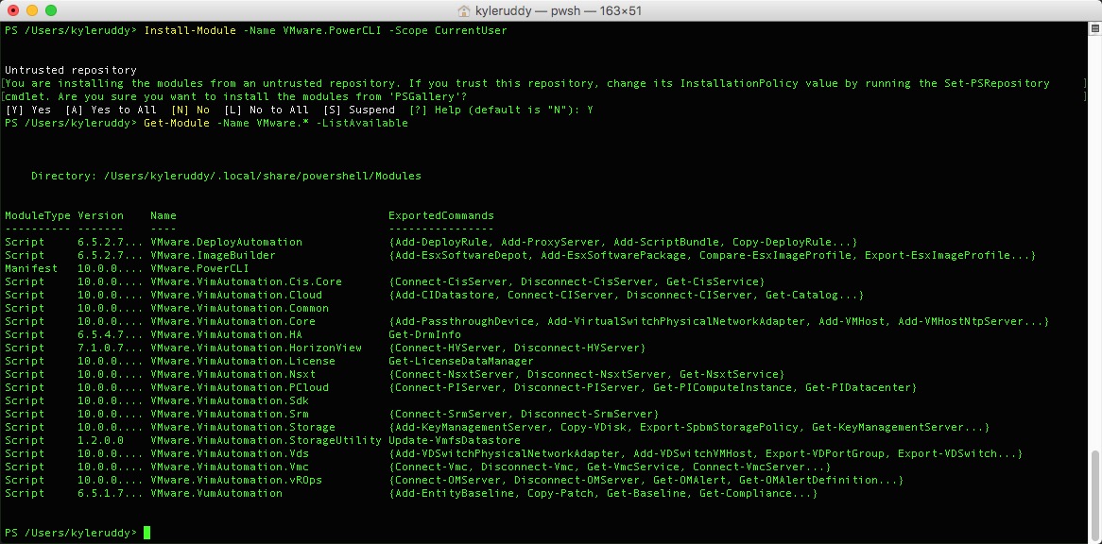Click the Version column header
The image size is (1102, 544).
[x=100, y=215]
